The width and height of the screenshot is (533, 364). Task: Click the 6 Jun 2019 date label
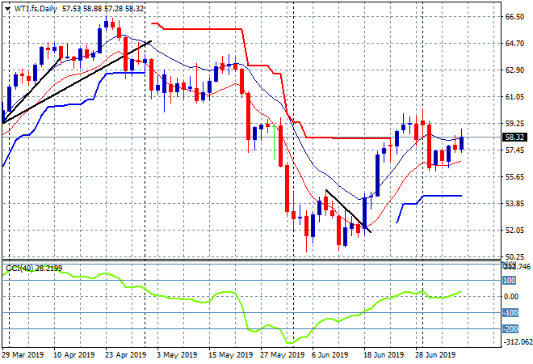[330, 355]
